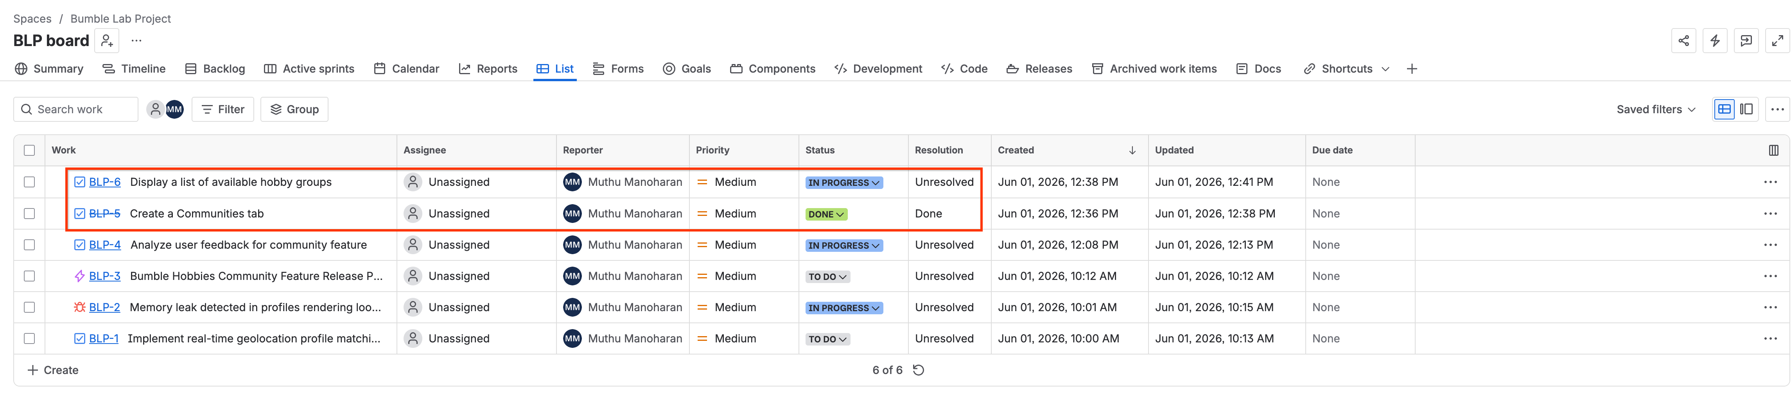Open the column configuration icon in the table header
The width and height of the screenshot is (1791, 399).
click(1773, 151)
